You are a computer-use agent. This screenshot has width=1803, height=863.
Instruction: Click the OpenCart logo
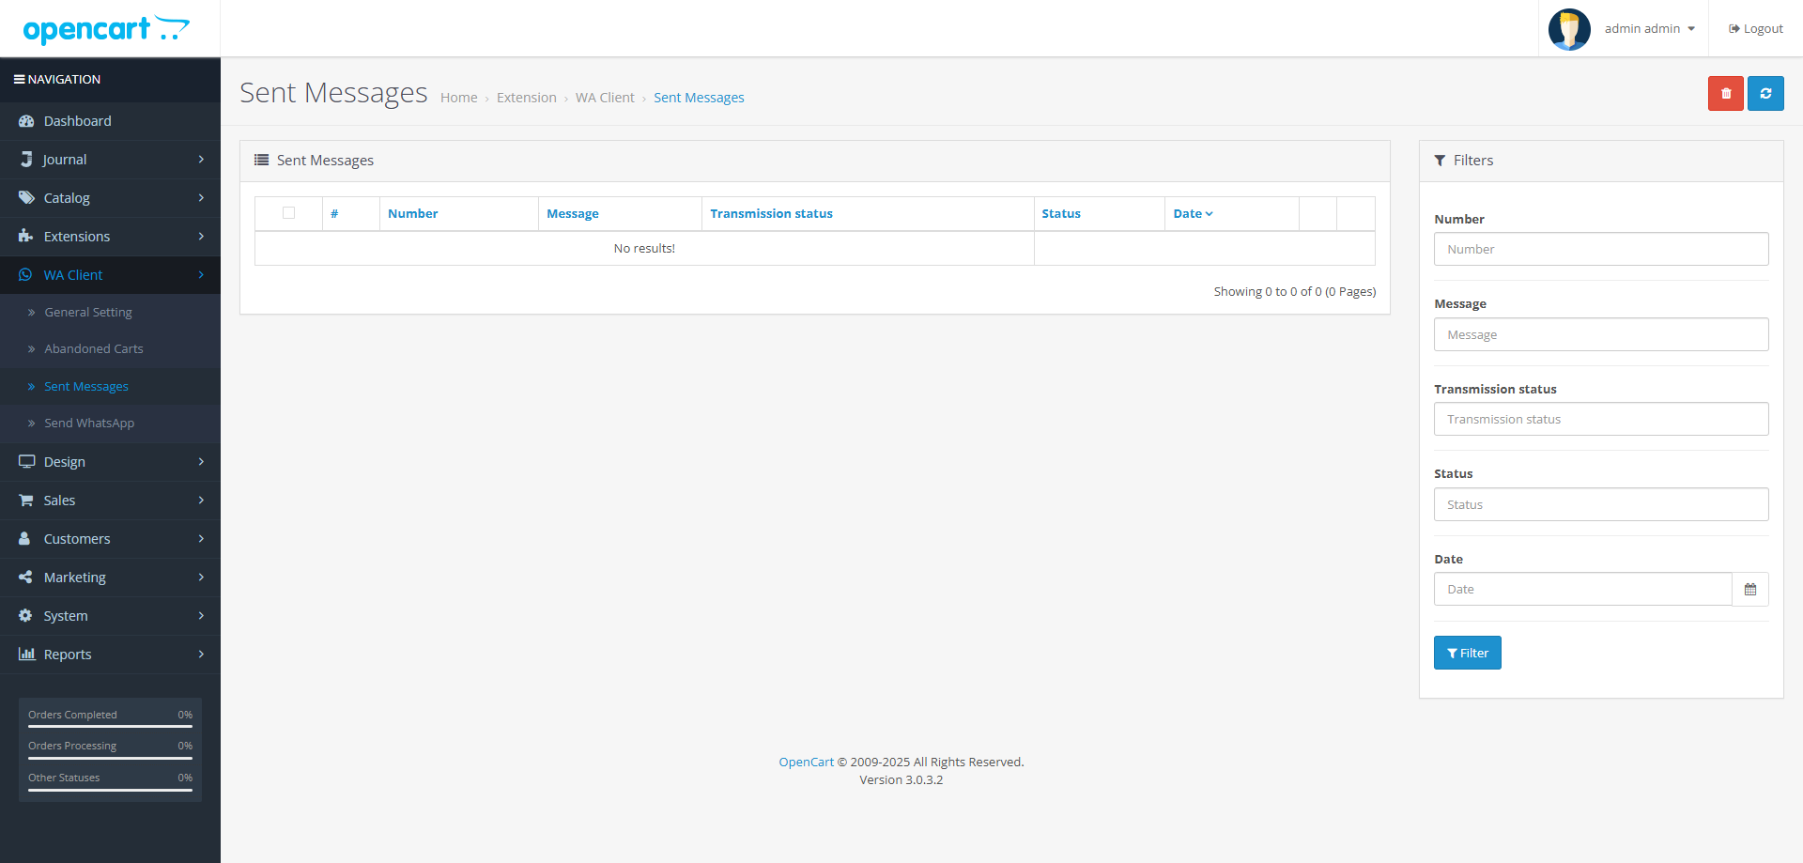coord(106,29)
